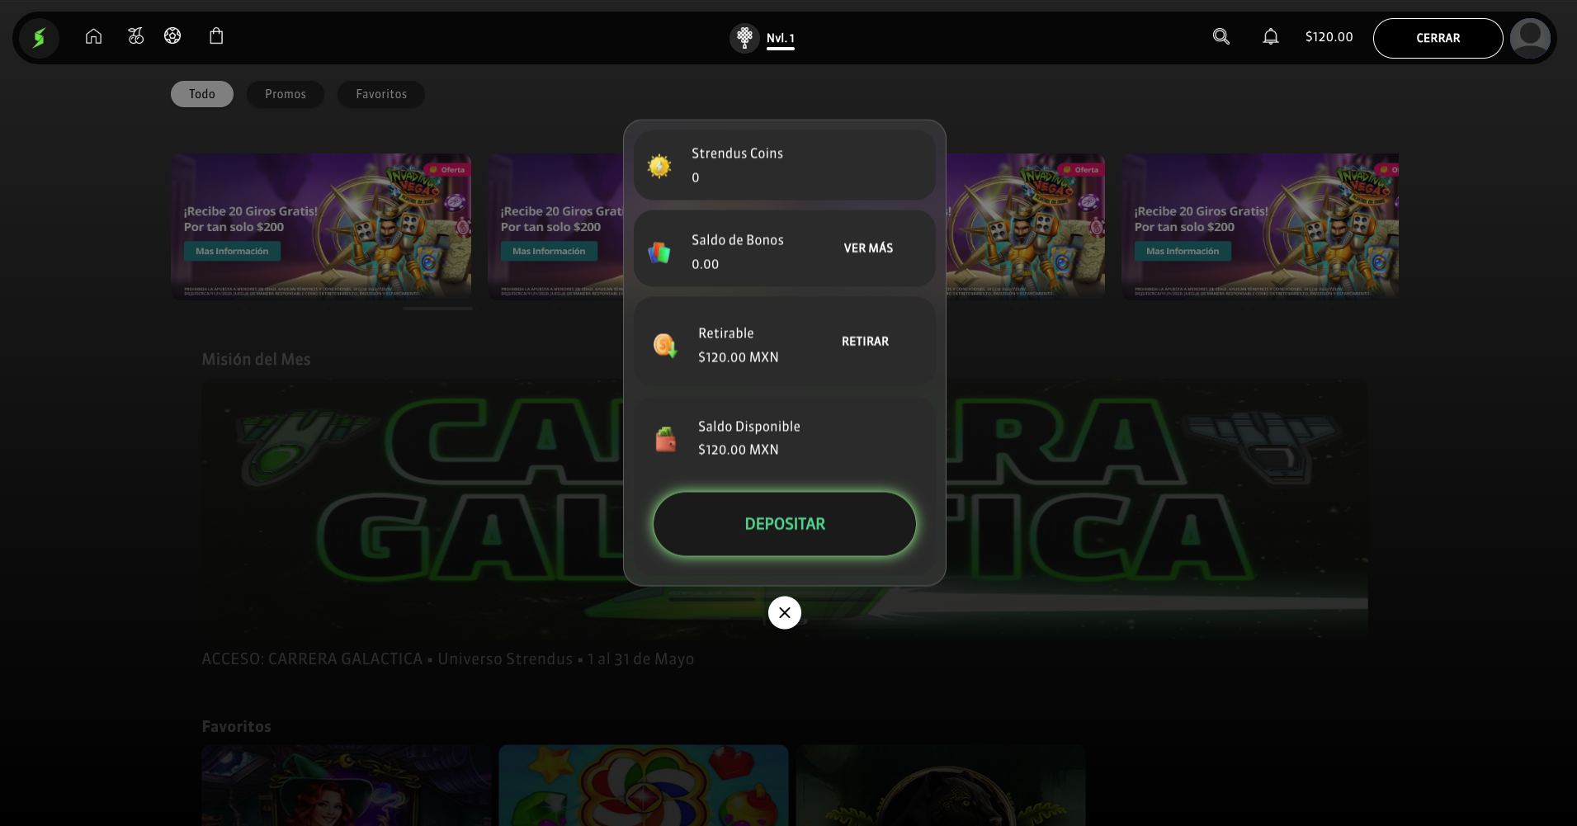Image resolution: width=1577 pixels, height=826 pixels.
Task: Open the sports soccer ball icon
Action: pyautogui.click(x=172, y=36)
